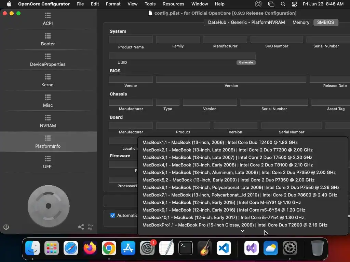Screen dimensions: 350x262
Task: Click the Generate UUID button
Action: 246,62
